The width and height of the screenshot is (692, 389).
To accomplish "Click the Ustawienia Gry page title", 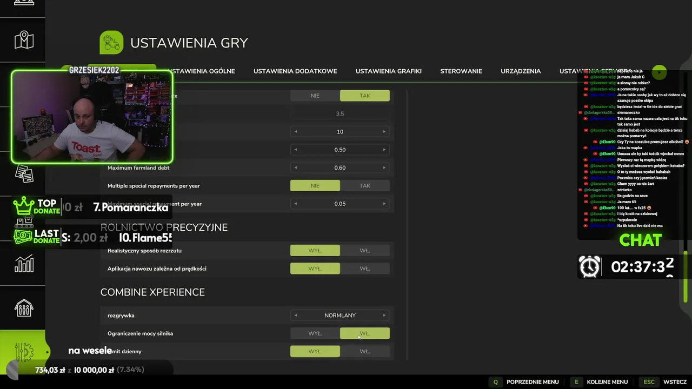I will click(189, 43).
